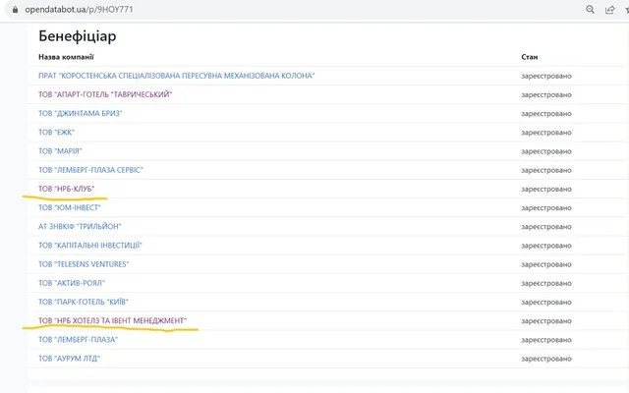Click the "Бенефіціар" section heading
629x393 pixels.
tap(78, 36)
